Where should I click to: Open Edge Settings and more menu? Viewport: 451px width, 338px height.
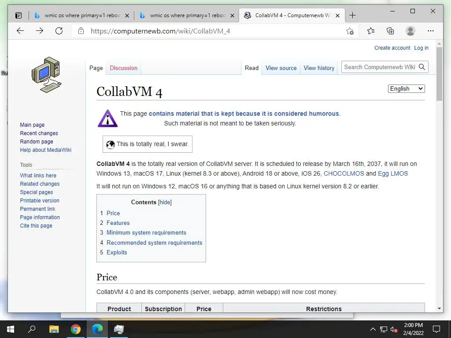pos(431,31)
